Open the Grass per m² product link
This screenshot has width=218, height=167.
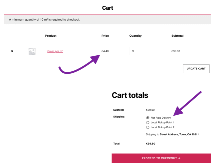55,51
